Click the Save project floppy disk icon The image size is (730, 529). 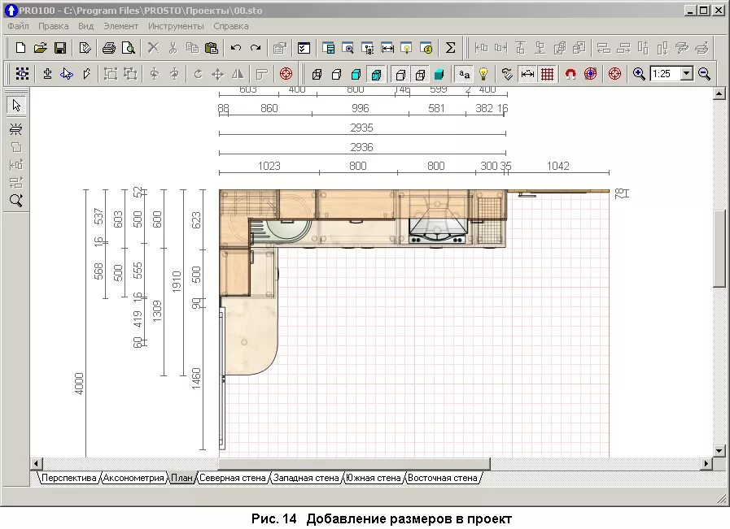(x=60, y=48)
